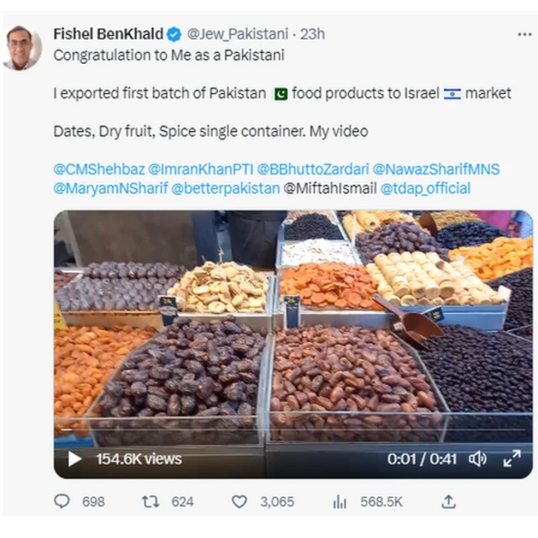Expand video to fullscreen
The height and width of the screenshot is (538, 538).
coord(511,459)
